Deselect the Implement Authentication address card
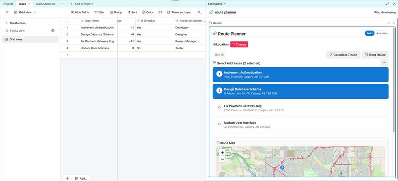Screen dimensions: 398x181 [300, 75]
